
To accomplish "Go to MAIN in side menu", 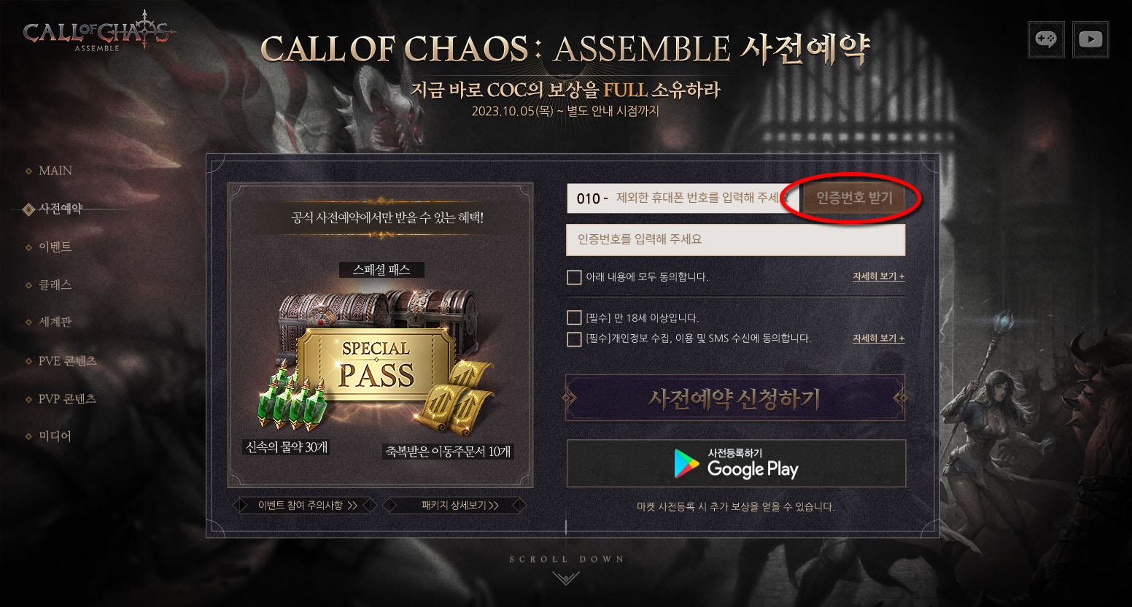I will coord(55,171).
